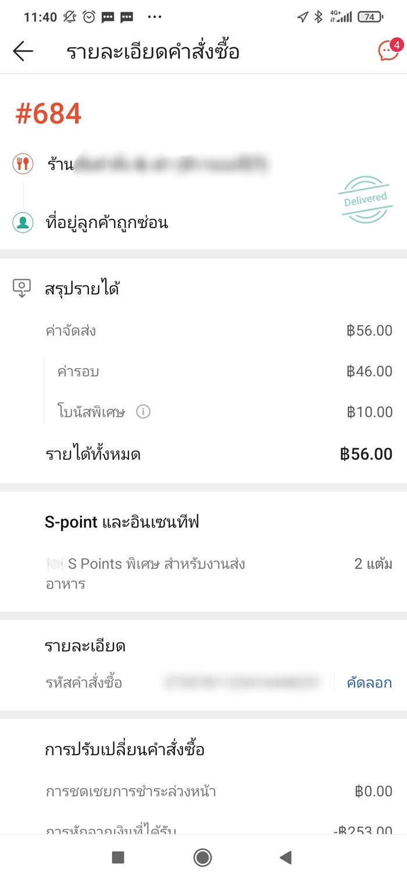Screen dimensions: 407x883
Task: Tap the receipt icon beside สรุปรายได้
Action: [22, 288]
